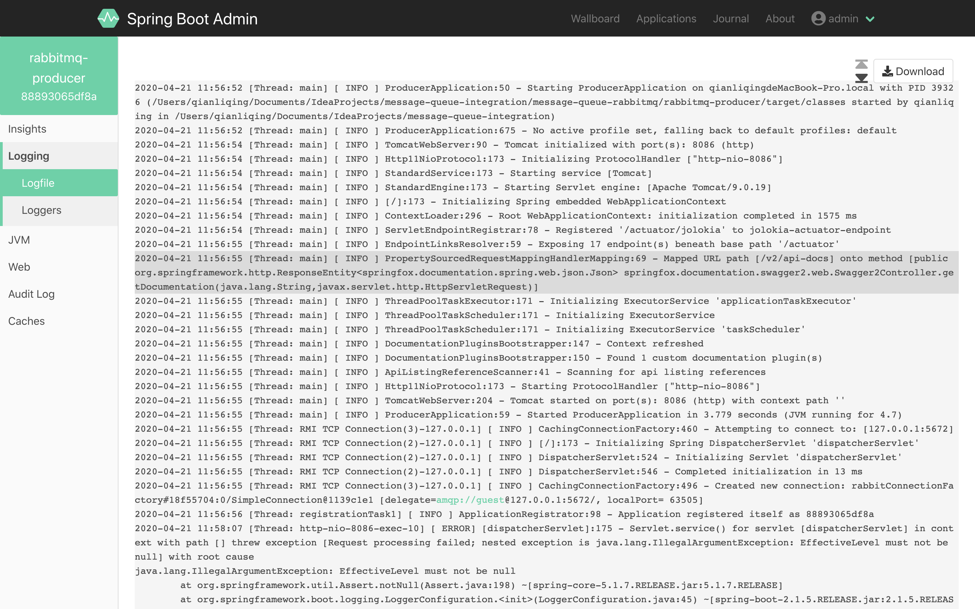Click the admin user avatar icon
Image resolution: width=975 pixels, height=609 pixels.
tap(818, 19)
